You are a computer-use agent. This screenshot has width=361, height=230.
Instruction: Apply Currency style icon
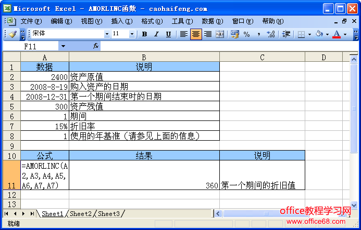tap(234, 34)
